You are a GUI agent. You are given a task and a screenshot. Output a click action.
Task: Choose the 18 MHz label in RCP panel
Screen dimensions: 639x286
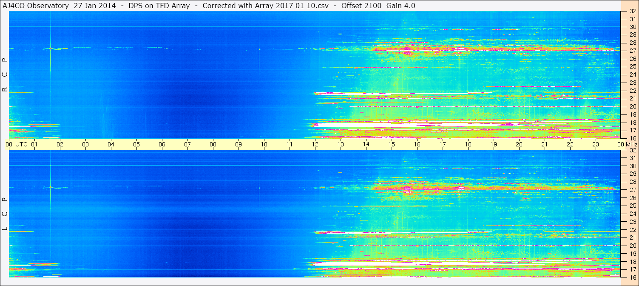coord(633,123)
